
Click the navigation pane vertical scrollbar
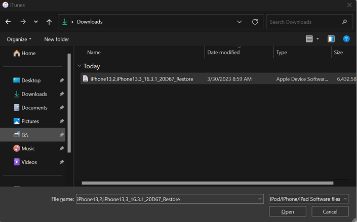(x=69, y=103)
